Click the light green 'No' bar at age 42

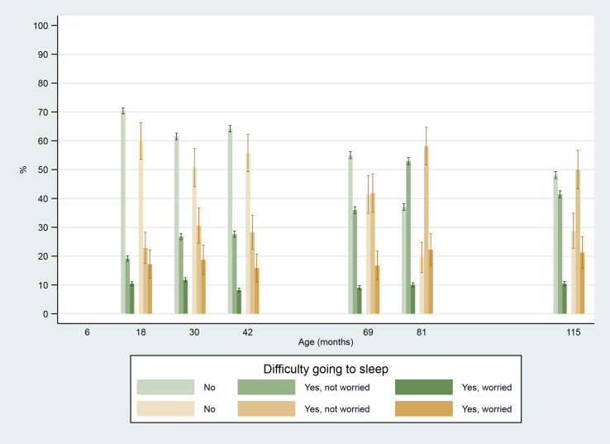230,222
